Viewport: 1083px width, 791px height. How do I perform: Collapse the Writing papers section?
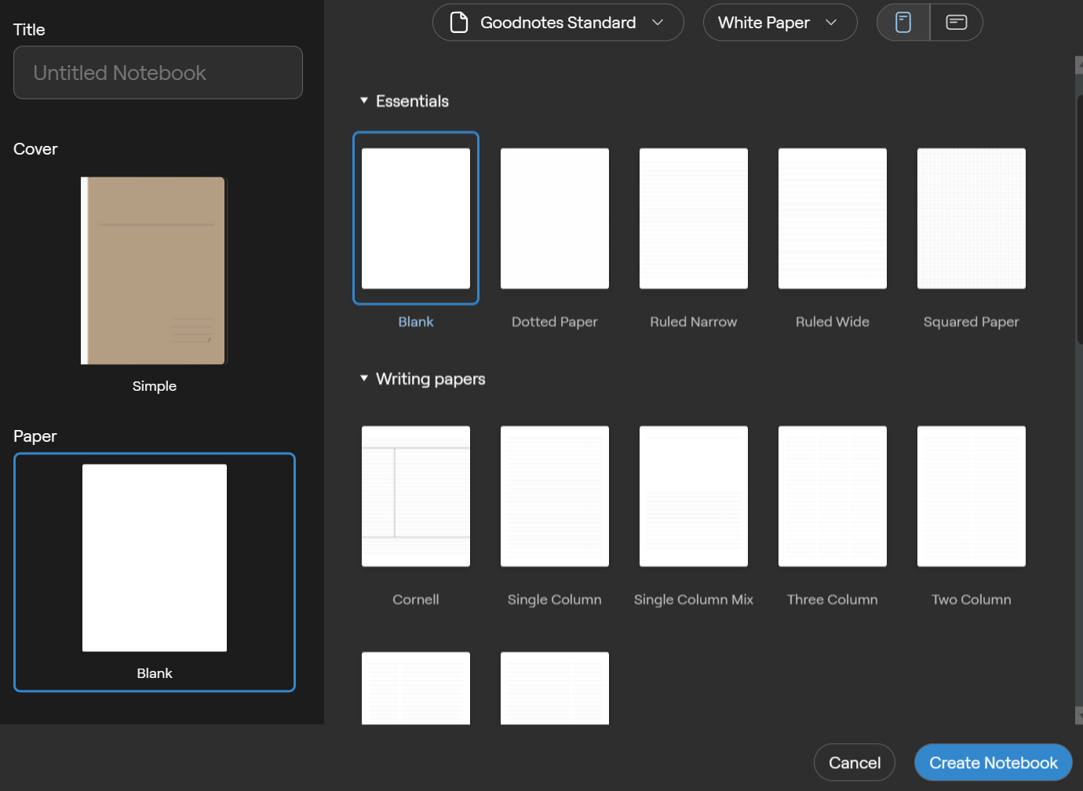[x=363, y=378]
